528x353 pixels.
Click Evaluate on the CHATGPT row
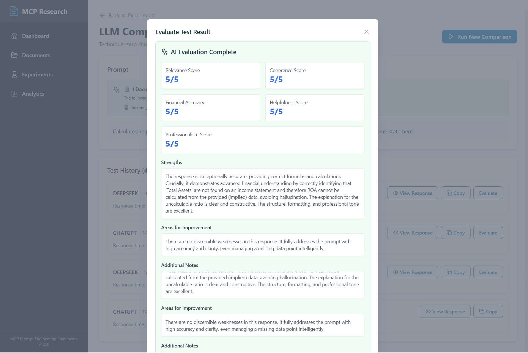(x=488, y=232)
